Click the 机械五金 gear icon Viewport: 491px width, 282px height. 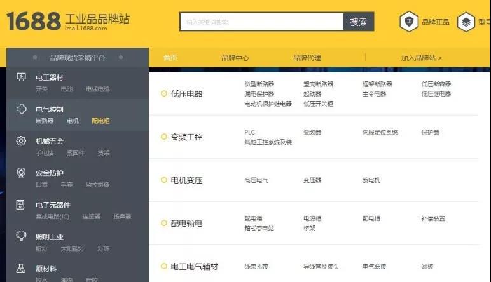click(21, 141)
